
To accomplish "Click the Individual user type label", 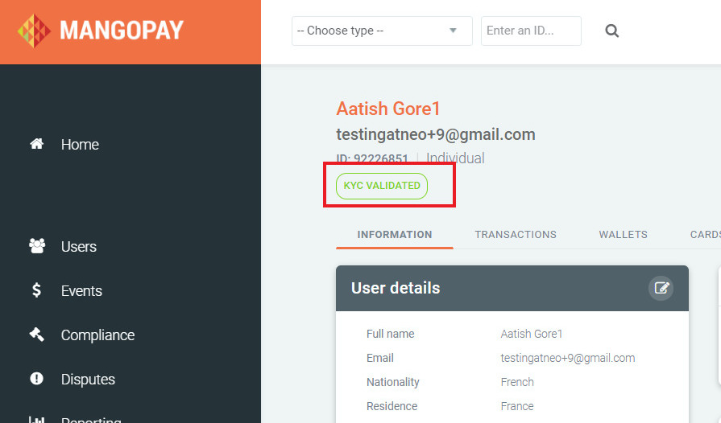I will (x=455, y=158).
